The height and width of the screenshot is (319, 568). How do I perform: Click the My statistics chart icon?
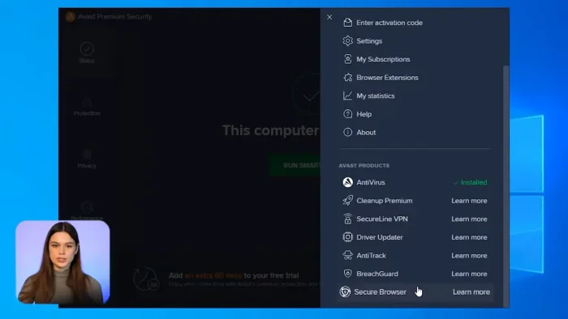[x=348, y=96]
